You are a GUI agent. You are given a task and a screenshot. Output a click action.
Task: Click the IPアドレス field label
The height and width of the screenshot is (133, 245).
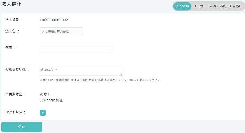15,112
